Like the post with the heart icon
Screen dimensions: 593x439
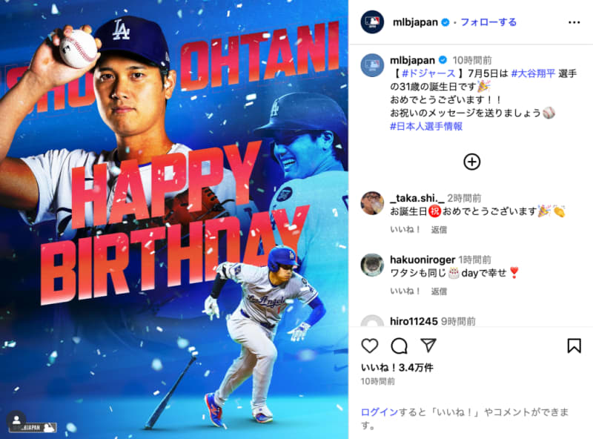coord(369,346)
